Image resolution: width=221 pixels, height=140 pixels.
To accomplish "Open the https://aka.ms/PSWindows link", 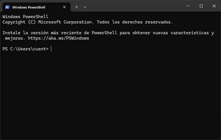I will tap(59, 38).
